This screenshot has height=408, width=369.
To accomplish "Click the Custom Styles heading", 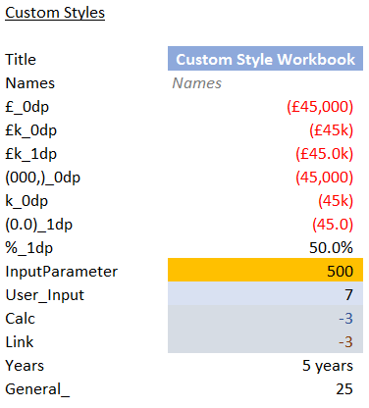I will (55, 13).
